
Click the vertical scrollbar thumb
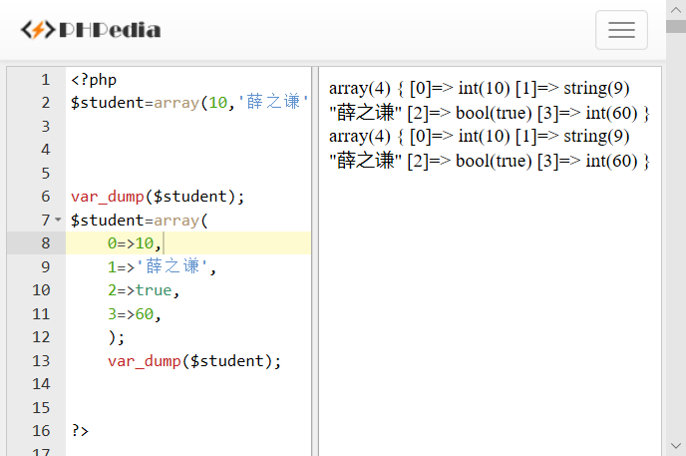[x=676, y=26]
